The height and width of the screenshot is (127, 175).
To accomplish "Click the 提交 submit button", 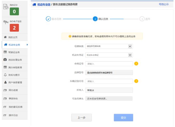I will pos(123,117).
